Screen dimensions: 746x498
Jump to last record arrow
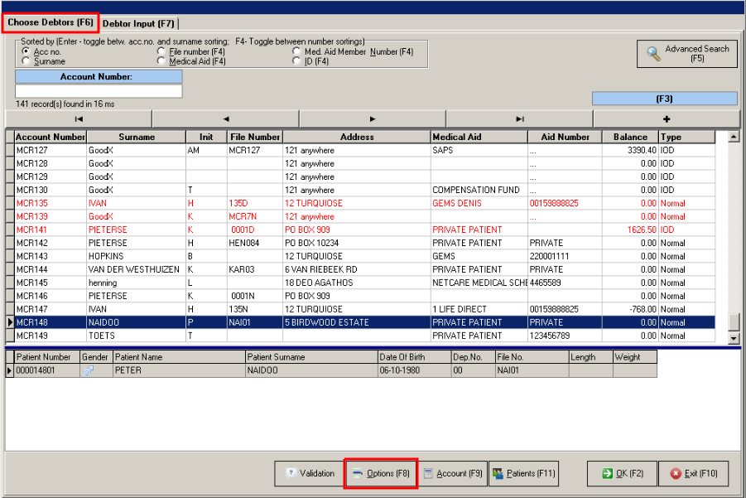(519, 119)
